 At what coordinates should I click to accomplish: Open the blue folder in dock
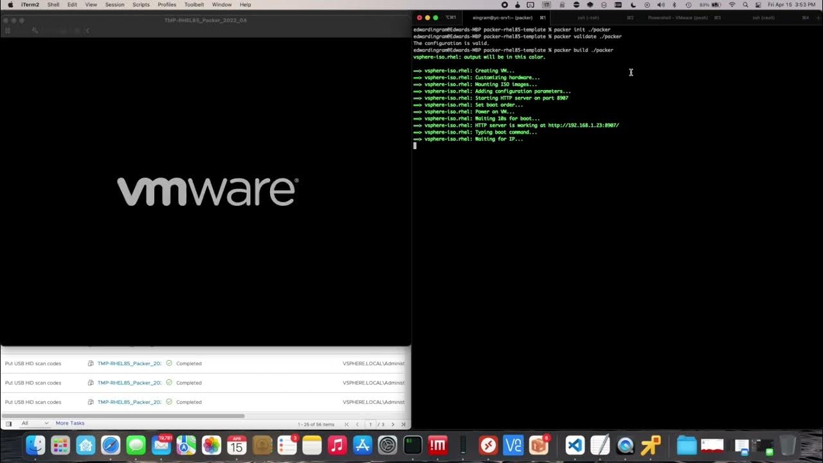point(687,445)
